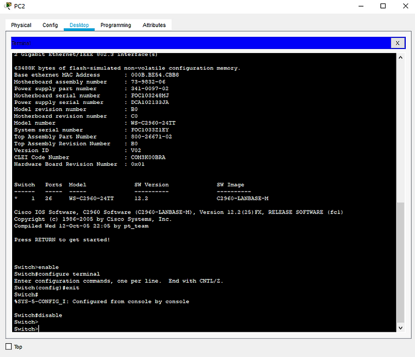The width and height of the screenshot is (415, 357).
Task: Click the terminal scrollbar down arrow
Action: (x=401, y=328)
